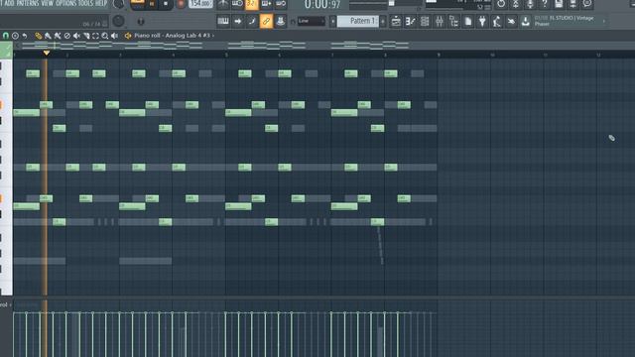The width and height of the screenshot is (635, 357).
Task: Open the HELP menu
Action: [x=101, y=3]
